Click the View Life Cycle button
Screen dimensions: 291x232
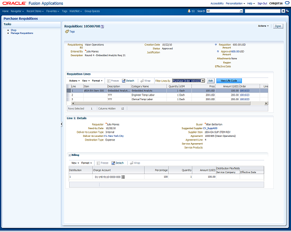click(229, 81)
